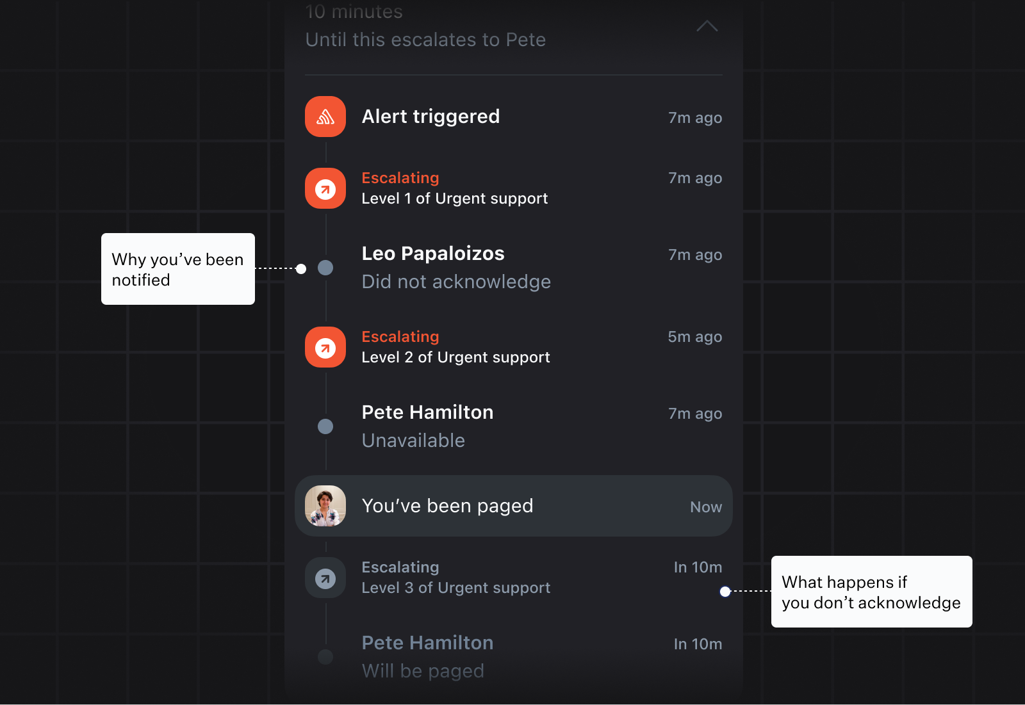Click the Level 2 escalation arrow icon
The image size is (1025, 705).
(x=325, y=347)
